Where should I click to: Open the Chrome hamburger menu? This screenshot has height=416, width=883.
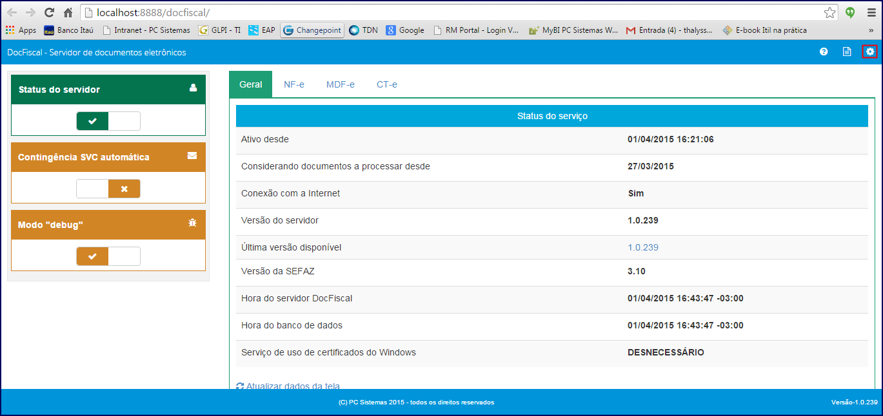[x=871, y=12]
